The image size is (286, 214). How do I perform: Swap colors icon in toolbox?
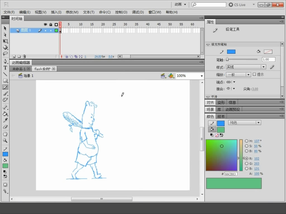pos(5,176)
